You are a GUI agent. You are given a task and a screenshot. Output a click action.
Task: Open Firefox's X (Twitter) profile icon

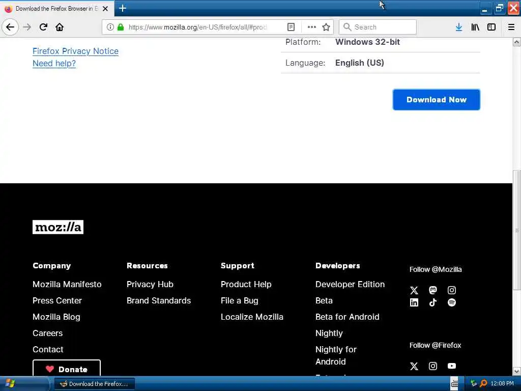(414, 366)
